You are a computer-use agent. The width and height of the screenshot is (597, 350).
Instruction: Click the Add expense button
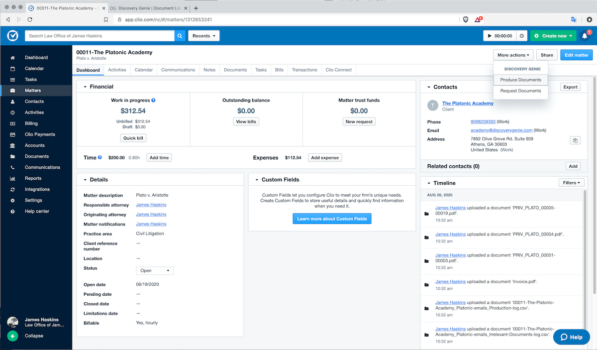(325, 157)
